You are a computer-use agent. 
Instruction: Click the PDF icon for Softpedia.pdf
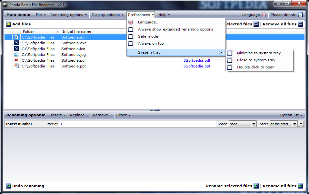click(x=16, y=60)
